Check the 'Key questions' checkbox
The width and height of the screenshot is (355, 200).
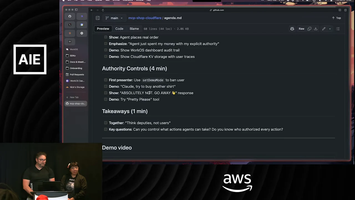tap(106, 129)
